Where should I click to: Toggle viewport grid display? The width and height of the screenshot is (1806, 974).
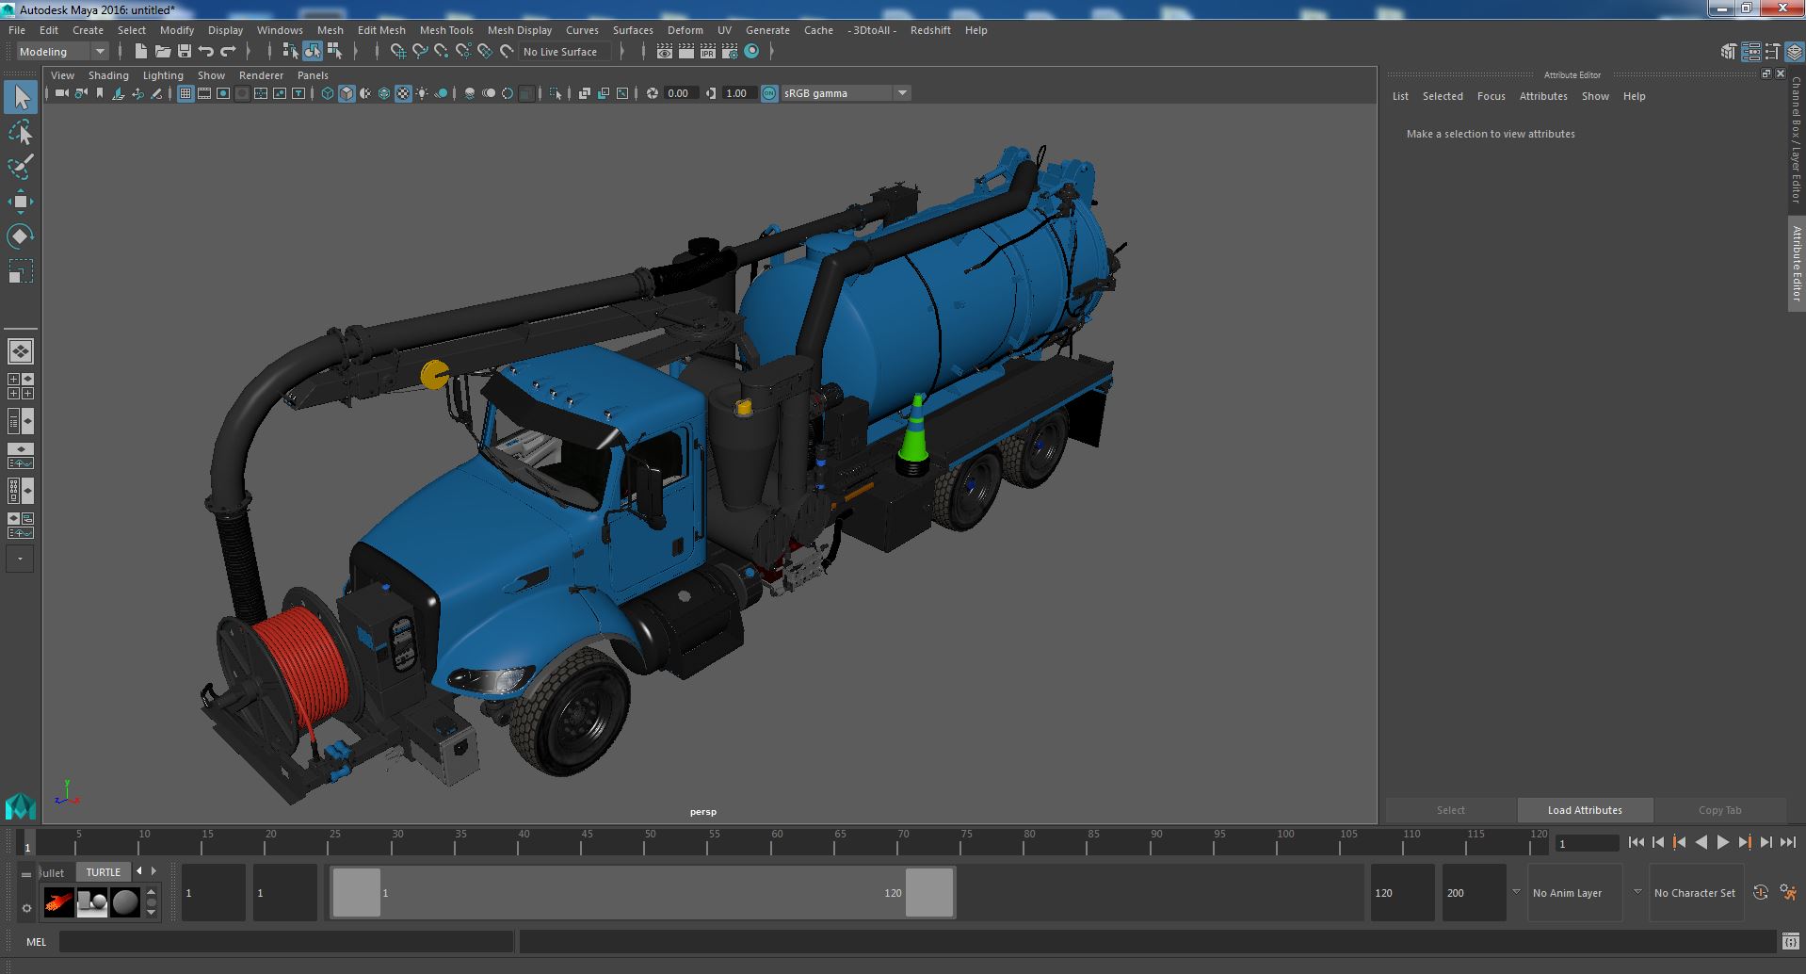pos(185,93)
